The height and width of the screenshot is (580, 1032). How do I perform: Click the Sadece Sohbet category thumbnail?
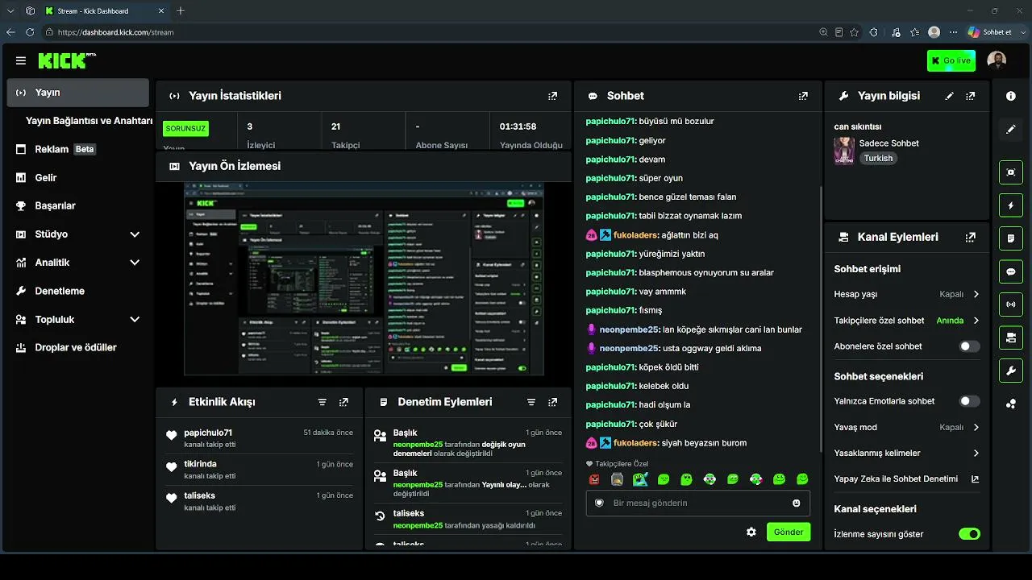coord(844,151)
